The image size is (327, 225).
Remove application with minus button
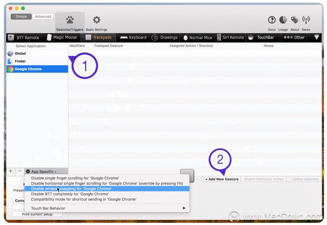[x=20, y=171]
